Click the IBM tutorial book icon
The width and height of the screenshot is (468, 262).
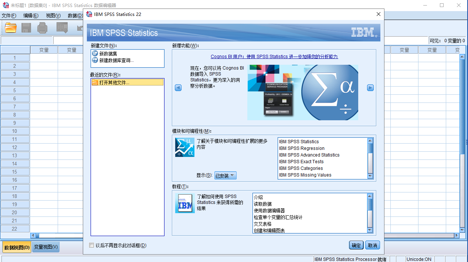point(184,204)
